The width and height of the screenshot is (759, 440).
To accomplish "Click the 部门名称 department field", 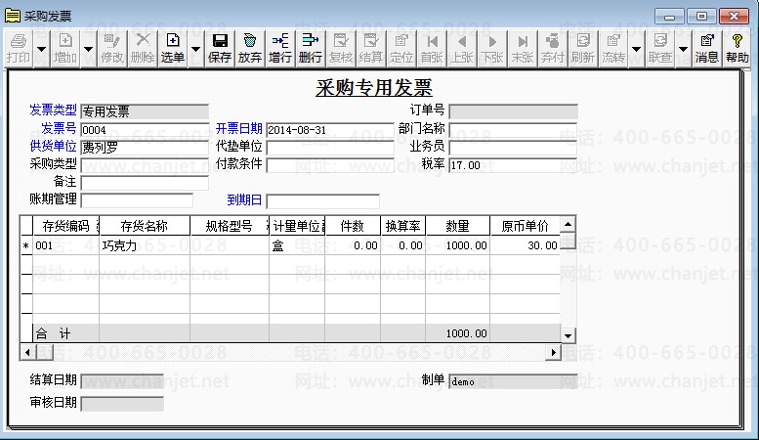I will [x=513, y=130].
